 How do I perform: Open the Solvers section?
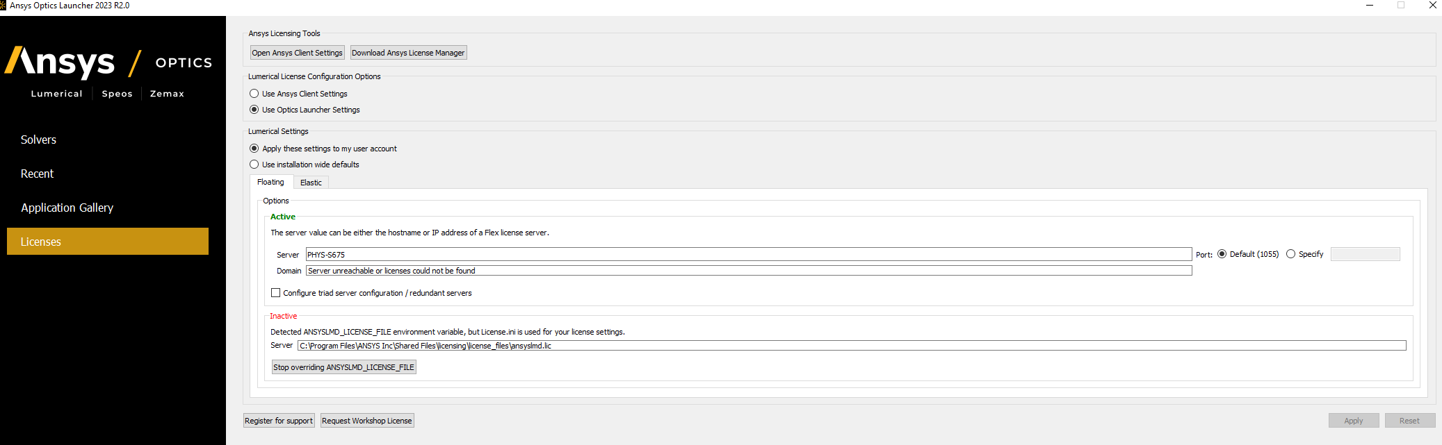(x=38, y=140)
